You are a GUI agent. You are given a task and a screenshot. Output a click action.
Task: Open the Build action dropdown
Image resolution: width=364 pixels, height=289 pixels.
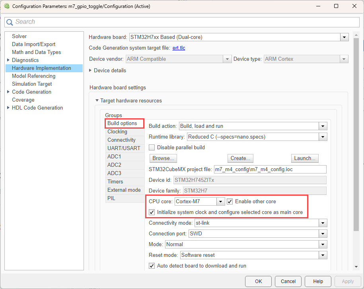click(323, 126)
